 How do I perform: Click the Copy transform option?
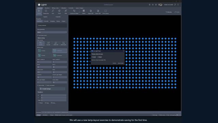(47, 103)
